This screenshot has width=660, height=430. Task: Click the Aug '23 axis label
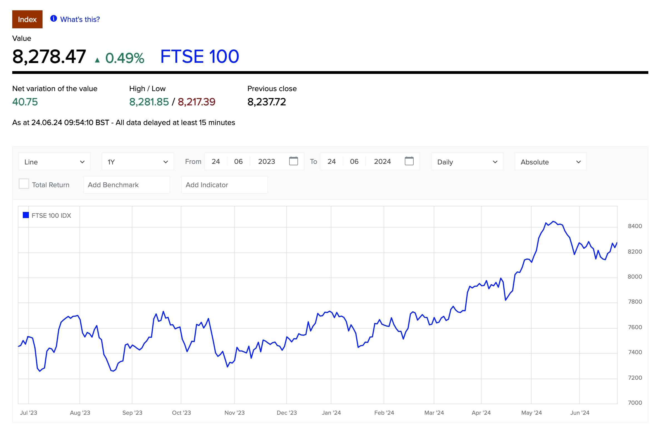pyautogui.click(x=80, y=412)
